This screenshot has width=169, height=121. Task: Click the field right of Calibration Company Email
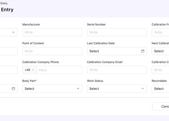coord(160,70)
